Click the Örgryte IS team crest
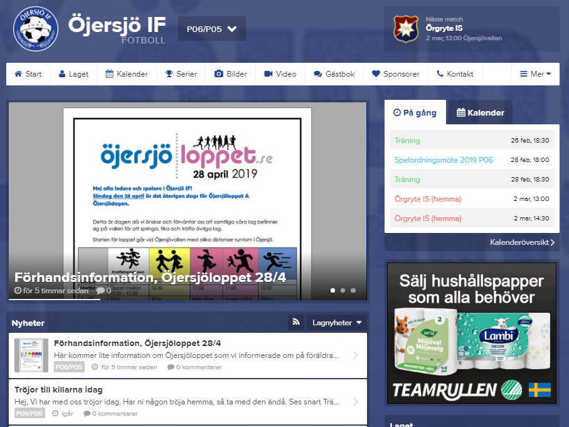 (405, 29)
